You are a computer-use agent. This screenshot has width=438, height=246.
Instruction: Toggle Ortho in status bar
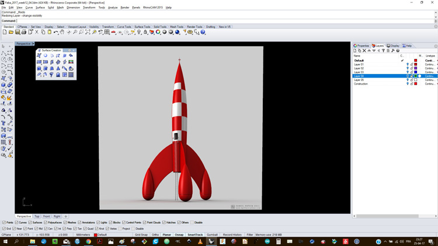155,235
